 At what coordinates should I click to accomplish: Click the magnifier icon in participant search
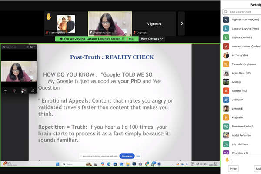coord(226,12)
